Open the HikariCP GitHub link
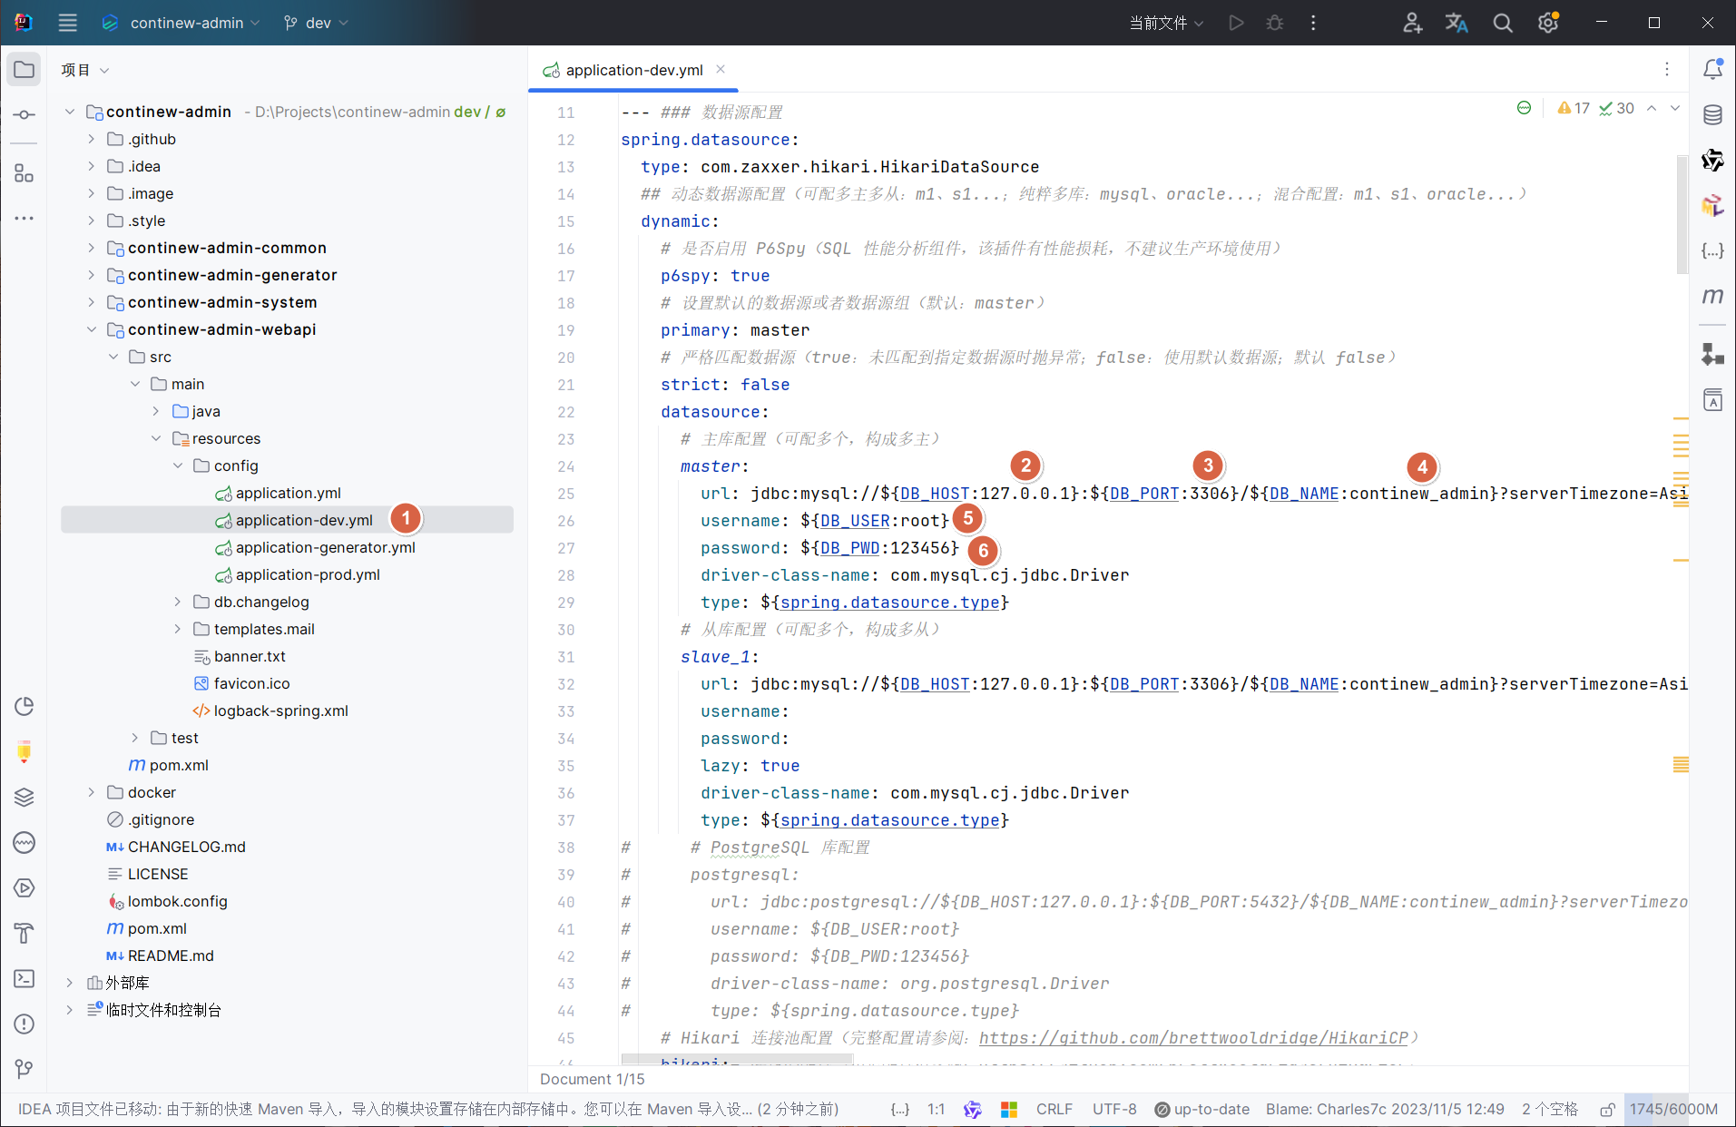Viewport: 1736px width, 1127px height. click(1193, 1038)
